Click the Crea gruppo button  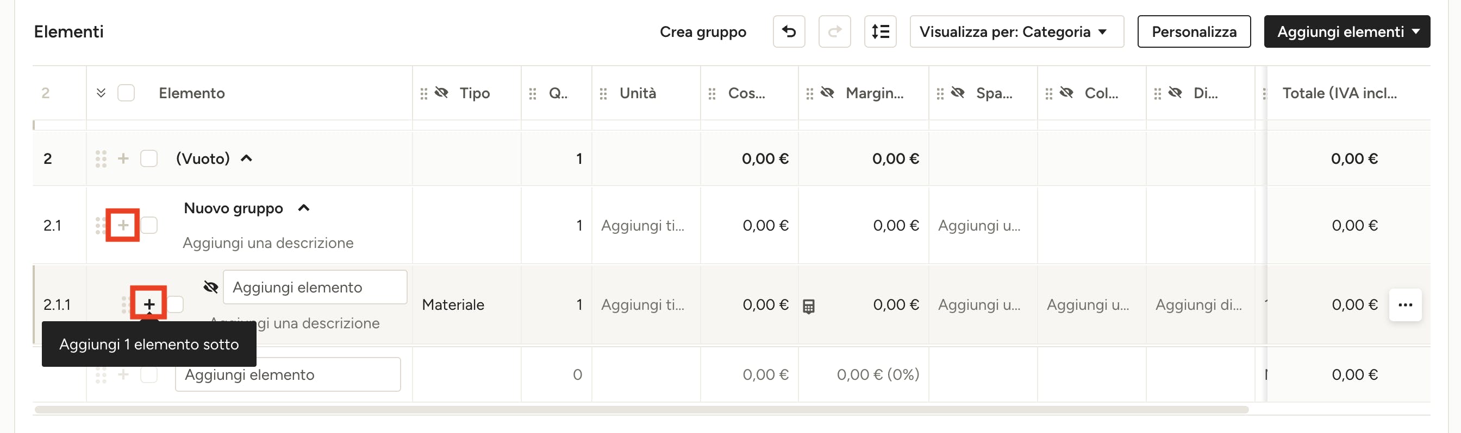point(703,31)
